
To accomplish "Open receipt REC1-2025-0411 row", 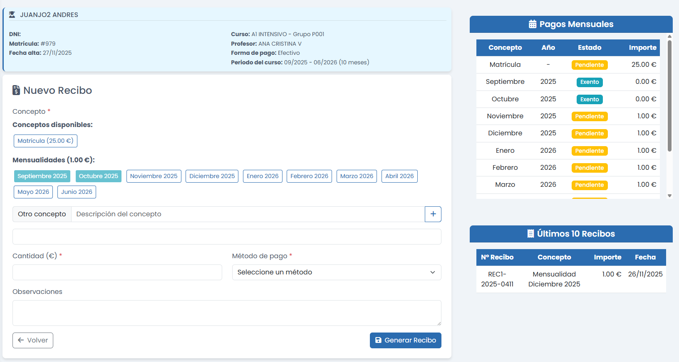I will 497,279.
